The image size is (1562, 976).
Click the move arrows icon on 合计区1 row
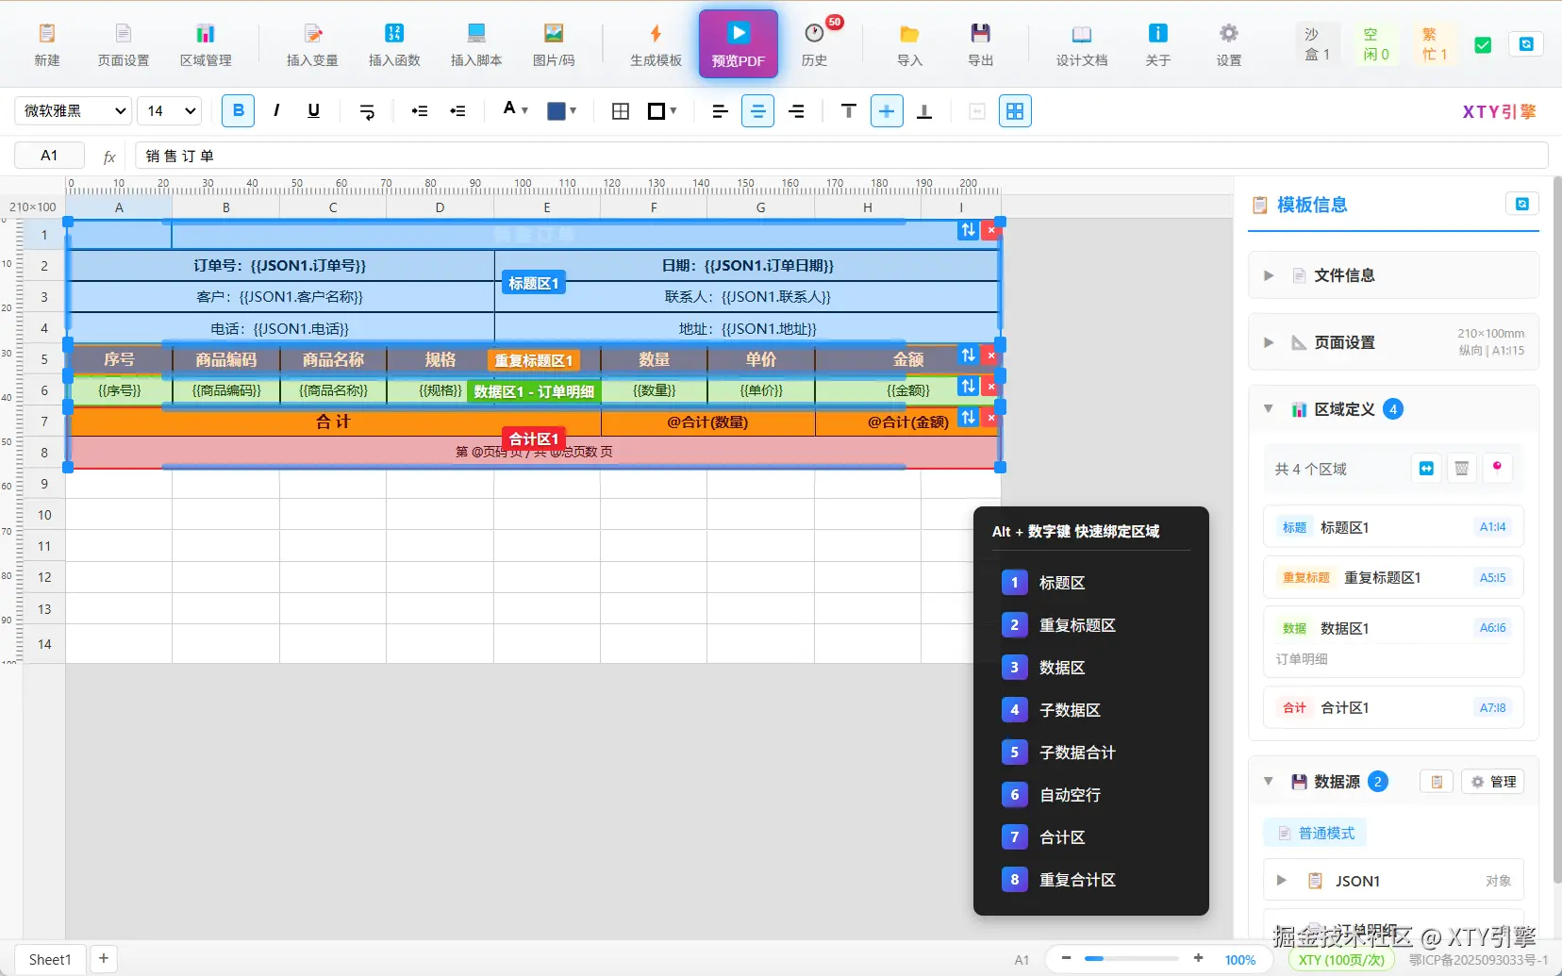[969, 417]
